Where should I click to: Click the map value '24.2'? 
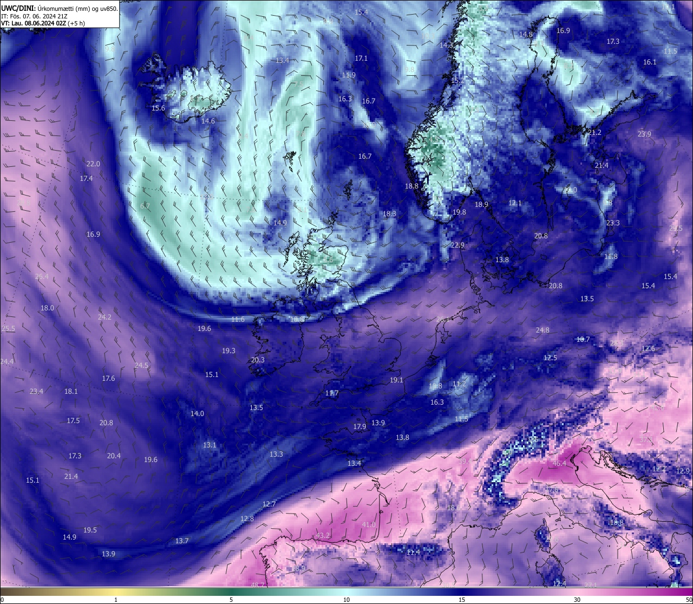tap(104, 317)
